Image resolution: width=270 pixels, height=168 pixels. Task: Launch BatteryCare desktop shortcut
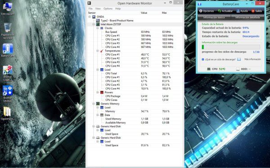point(8,50)
